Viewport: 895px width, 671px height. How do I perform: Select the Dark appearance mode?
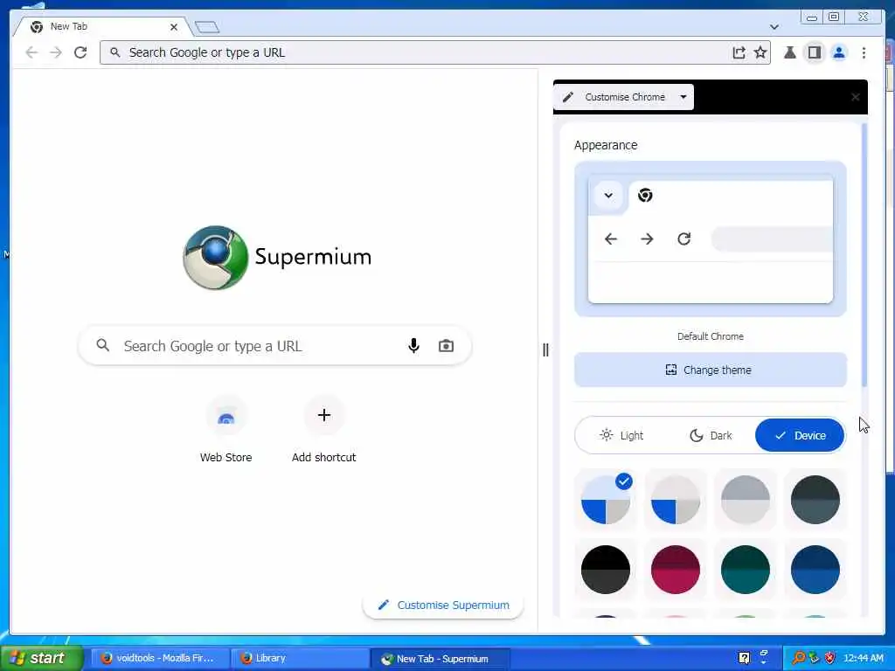[711, 435]
